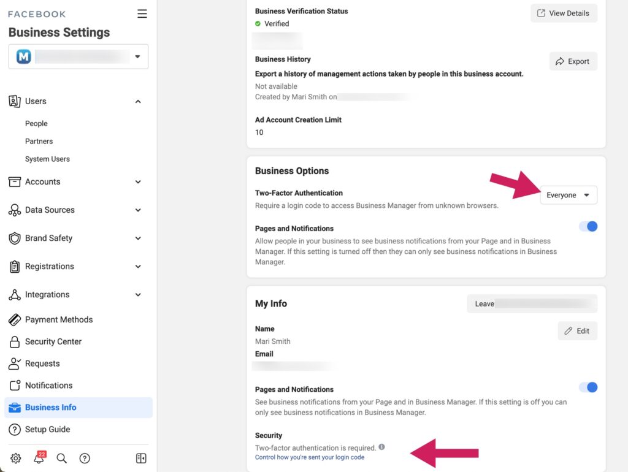Expand the Accounts section chevron
The image size is (628, 472).
click(x=138, y=182)
